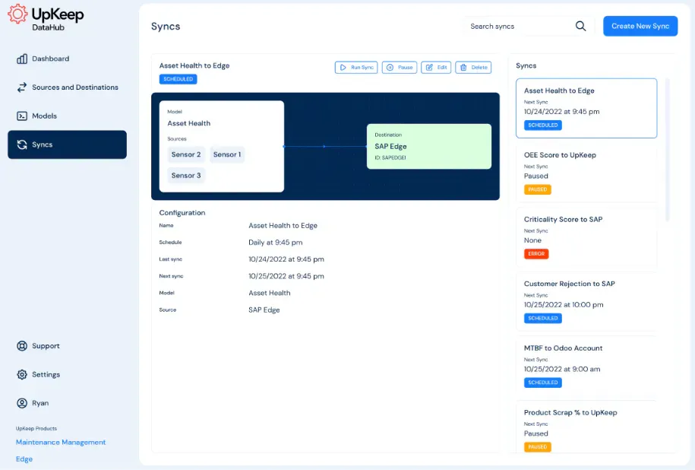695x470 pixels.
Task: Select the MTBF to Odoo Account card
Action: 586,366
